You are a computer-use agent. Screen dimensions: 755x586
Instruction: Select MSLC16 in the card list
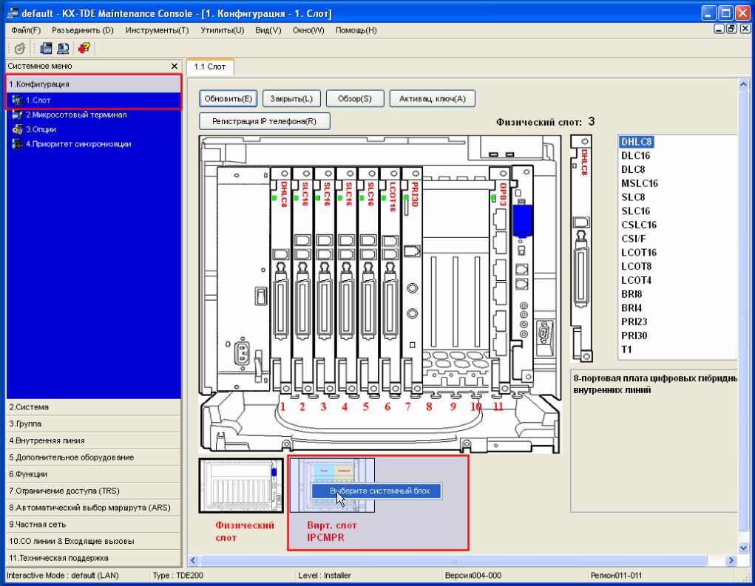[x=640, y=183]
